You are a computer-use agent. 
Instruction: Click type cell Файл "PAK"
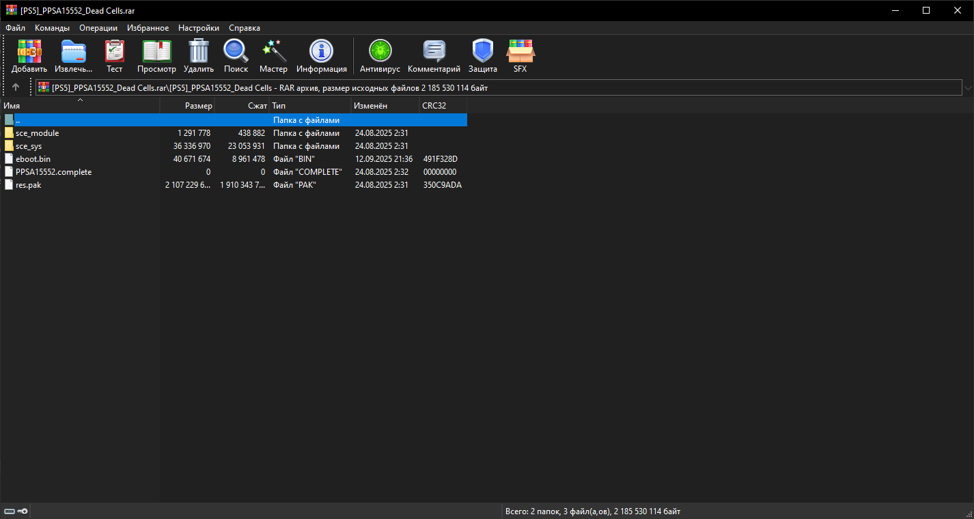point(294,185)
